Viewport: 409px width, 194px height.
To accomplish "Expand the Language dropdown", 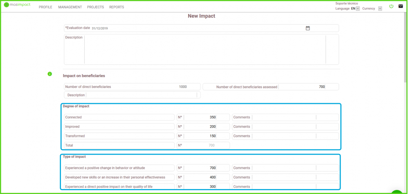I will tap(357, 9).
